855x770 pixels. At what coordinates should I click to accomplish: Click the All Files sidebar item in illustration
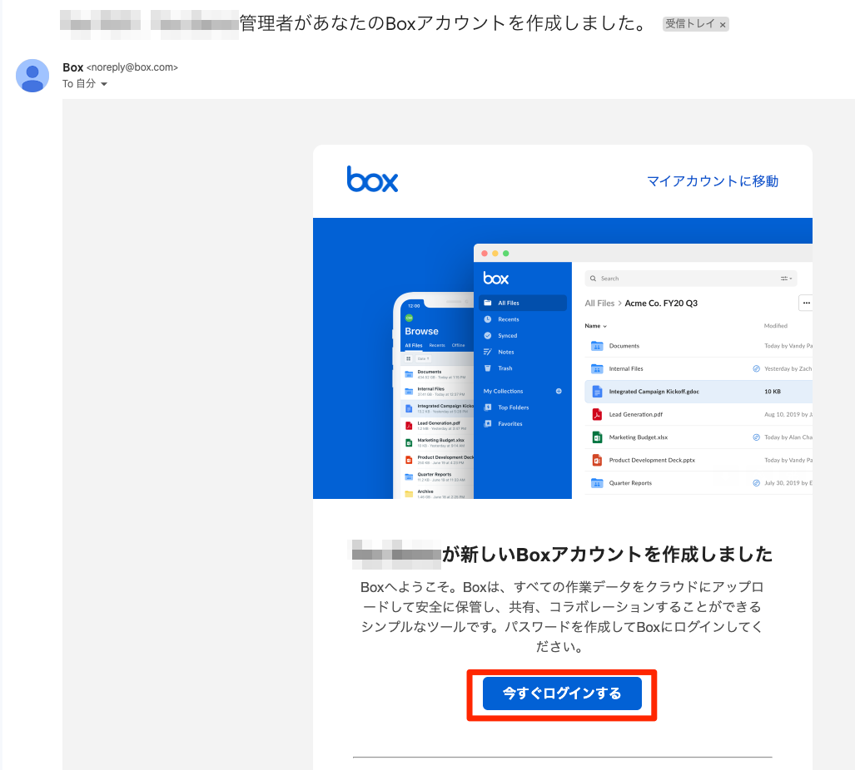(x=522, y=303)
